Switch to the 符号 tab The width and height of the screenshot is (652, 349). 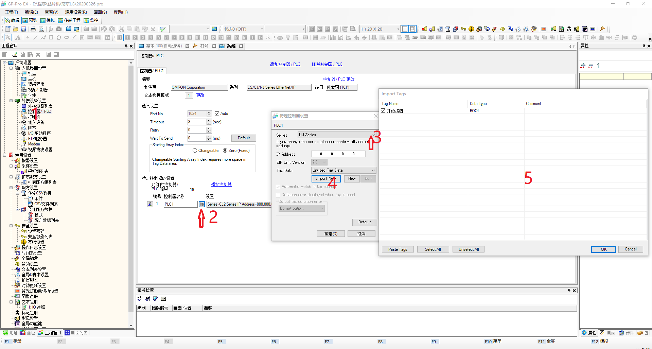(204, 46)
